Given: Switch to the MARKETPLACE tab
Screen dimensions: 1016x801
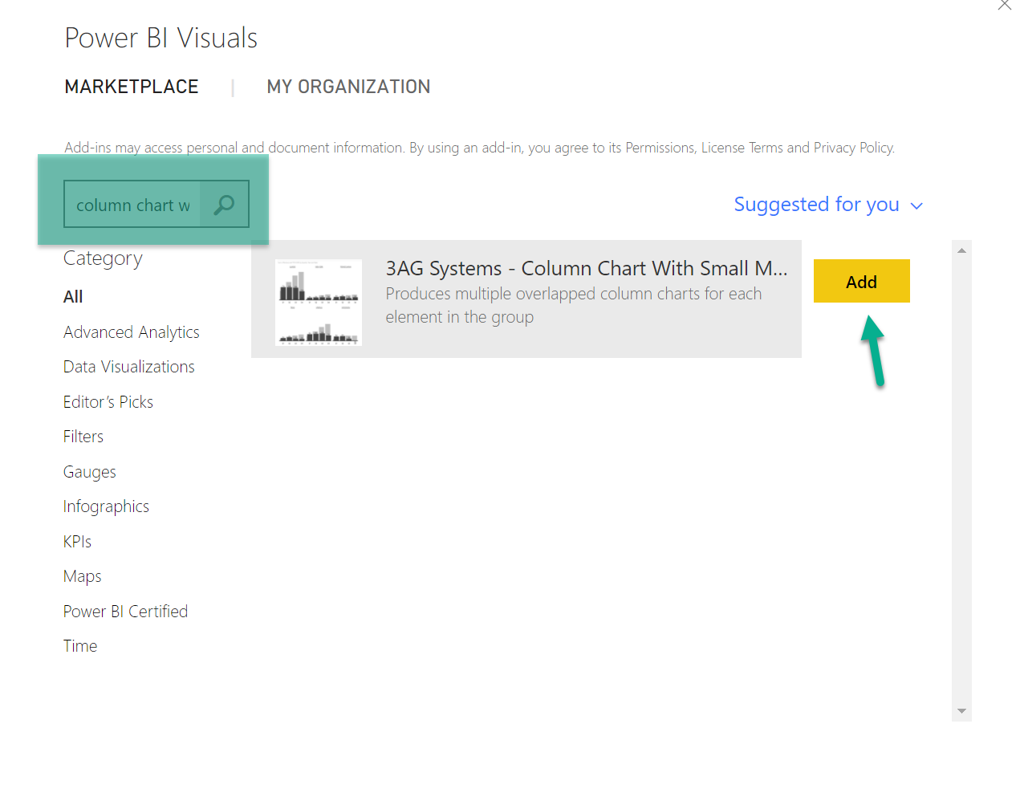Looking at the screenshot, I should click(x=132, y=87).
